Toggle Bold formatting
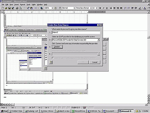150x113 pixels. pyautogui.click(x=100, y=8)
